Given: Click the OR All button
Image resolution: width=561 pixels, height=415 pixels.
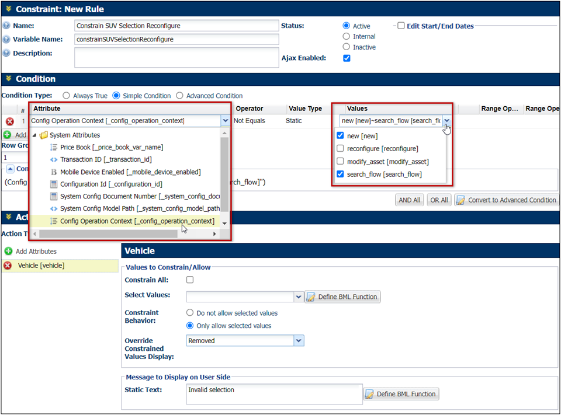Looking at the screenshot, I should click(x=439, y=200).
